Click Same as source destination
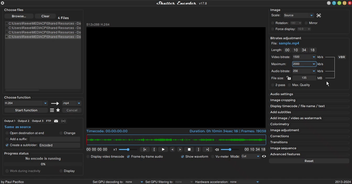The width and height of the screenshot is (352, 184). (x=18, y=127)
